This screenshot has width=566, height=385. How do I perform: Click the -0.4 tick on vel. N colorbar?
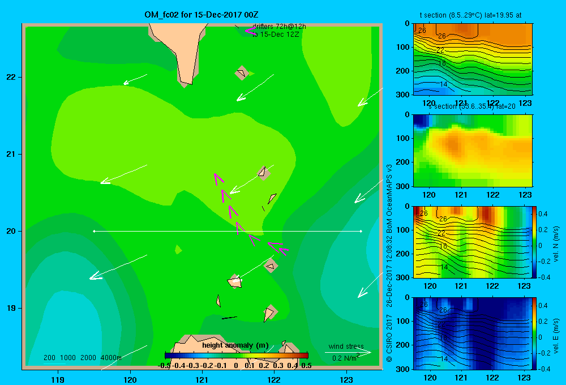[x=544, y=277]
